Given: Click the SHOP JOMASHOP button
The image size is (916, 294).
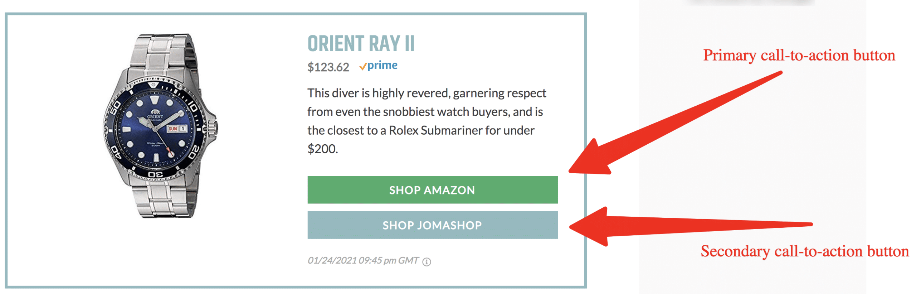Looking at the screenshot, I should pos(432,225).
